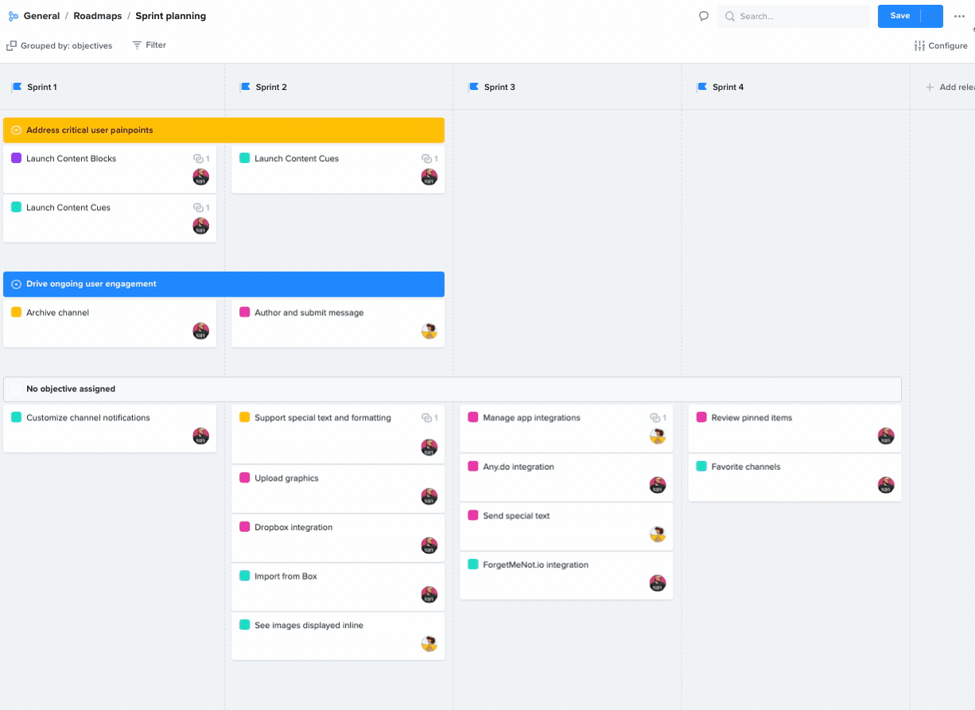Click Add release column button
The width and height of the screenshot is (975, 710).
(x=950, y=87)
